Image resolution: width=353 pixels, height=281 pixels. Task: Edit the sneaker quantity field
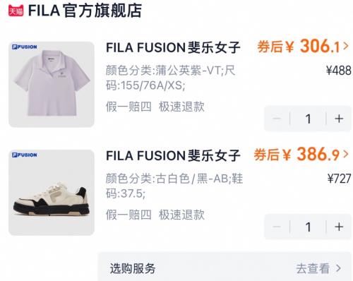click(308, 227)
